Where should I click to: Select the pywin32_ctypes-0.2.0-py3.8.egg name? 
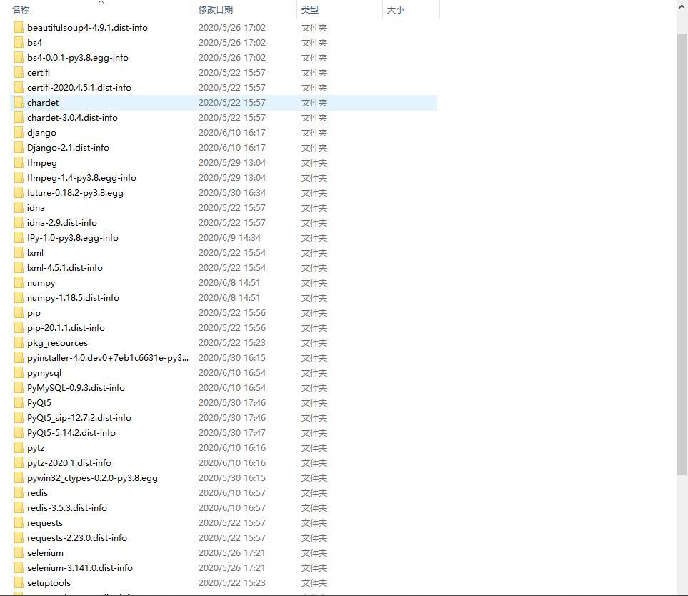[92, 478]
